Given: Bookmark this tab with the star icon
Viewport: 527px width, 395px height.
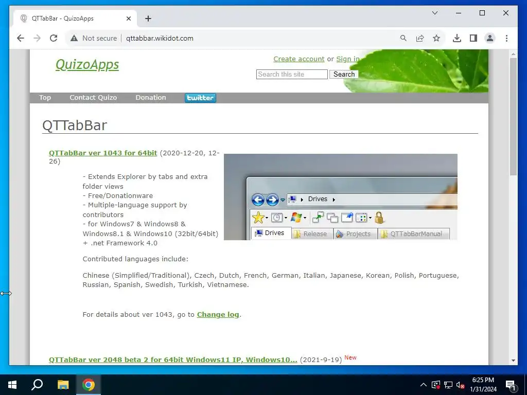Looking at the screenshot, I should coord(436,38).
